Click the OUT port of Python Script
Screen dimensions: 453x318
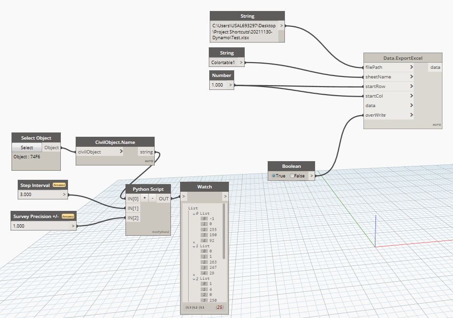click(x=163, y=198)
